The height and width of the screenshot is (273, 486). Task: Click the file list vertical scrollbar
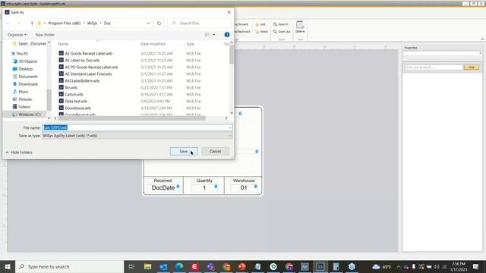[232, 55]
